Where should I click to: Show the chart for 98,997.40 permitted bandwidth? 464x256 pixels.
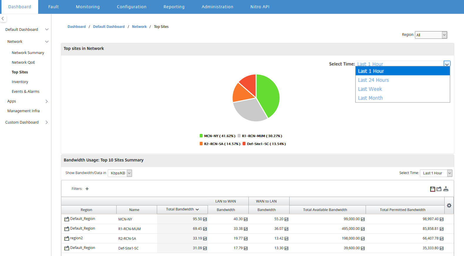tap(442, 219)
